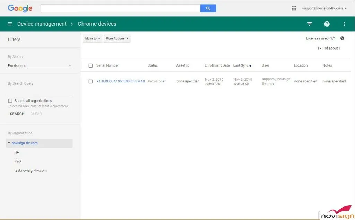Click the SEARCH button in filters panel
Screen dimensions: 355x220
click(17, 114)
